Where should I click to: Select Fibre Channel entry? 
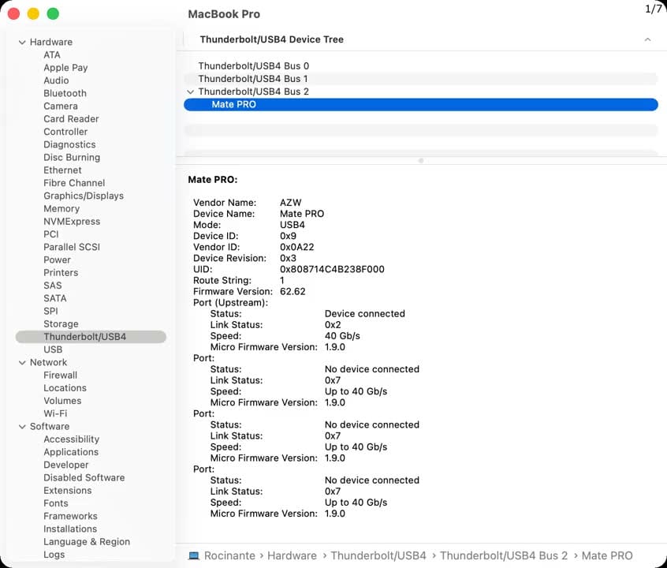point(74,183)
